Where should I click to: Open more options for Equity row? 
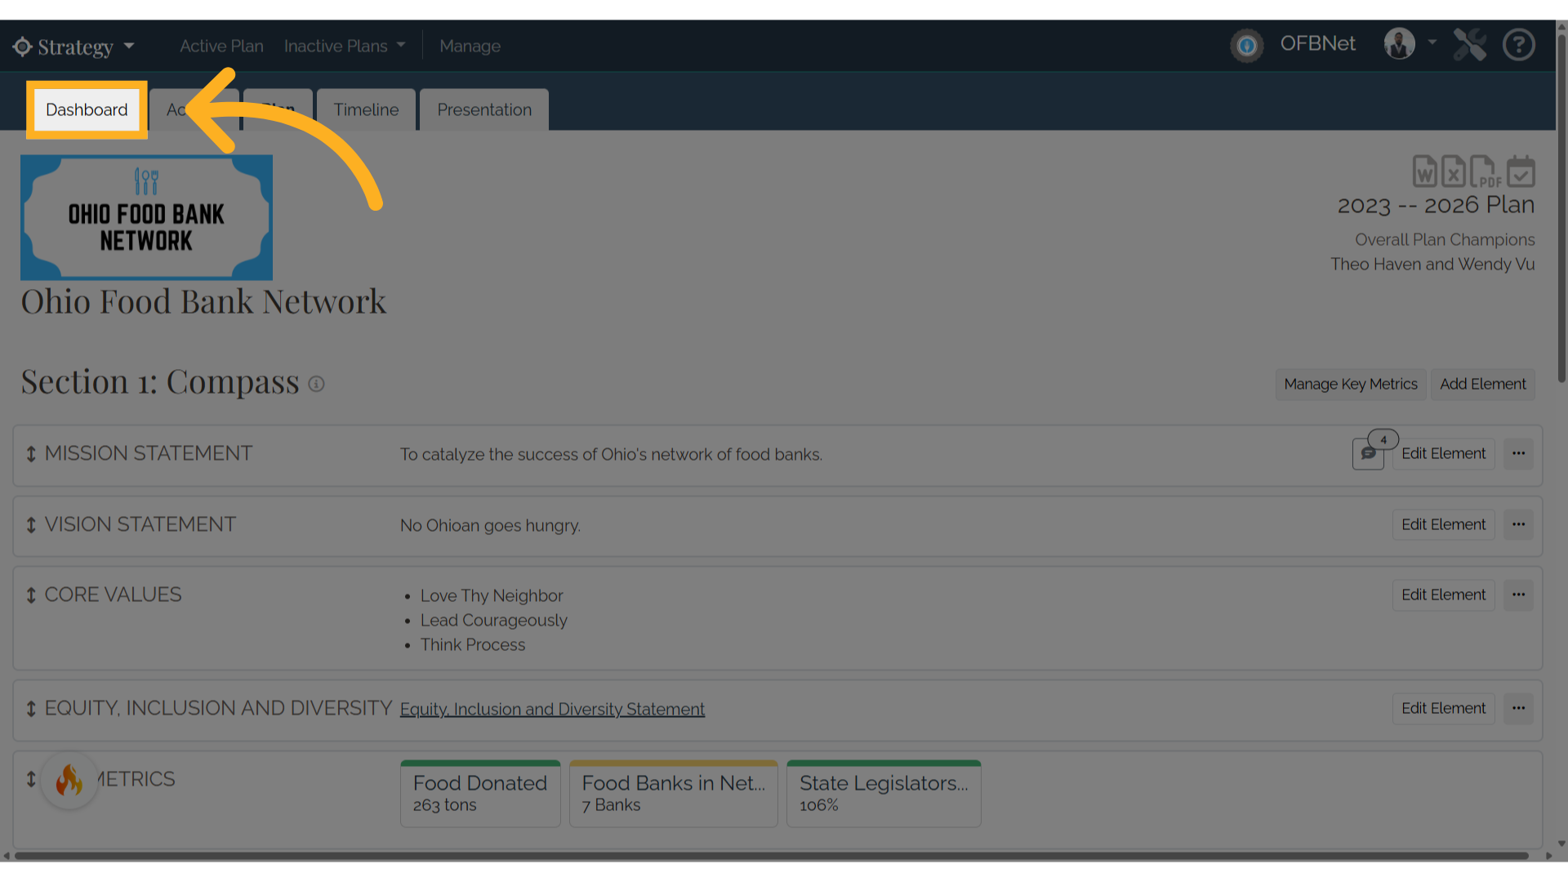pos(1518,708)
